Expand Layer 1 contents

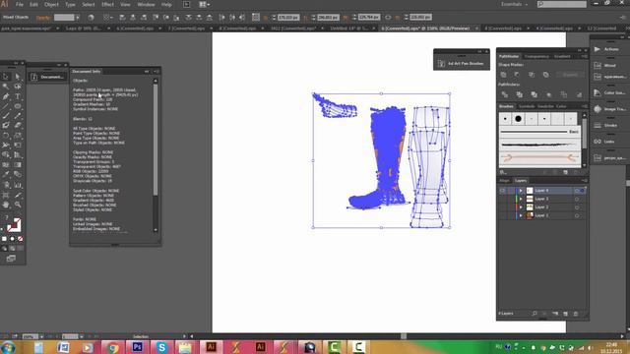[x=521, y=215]
